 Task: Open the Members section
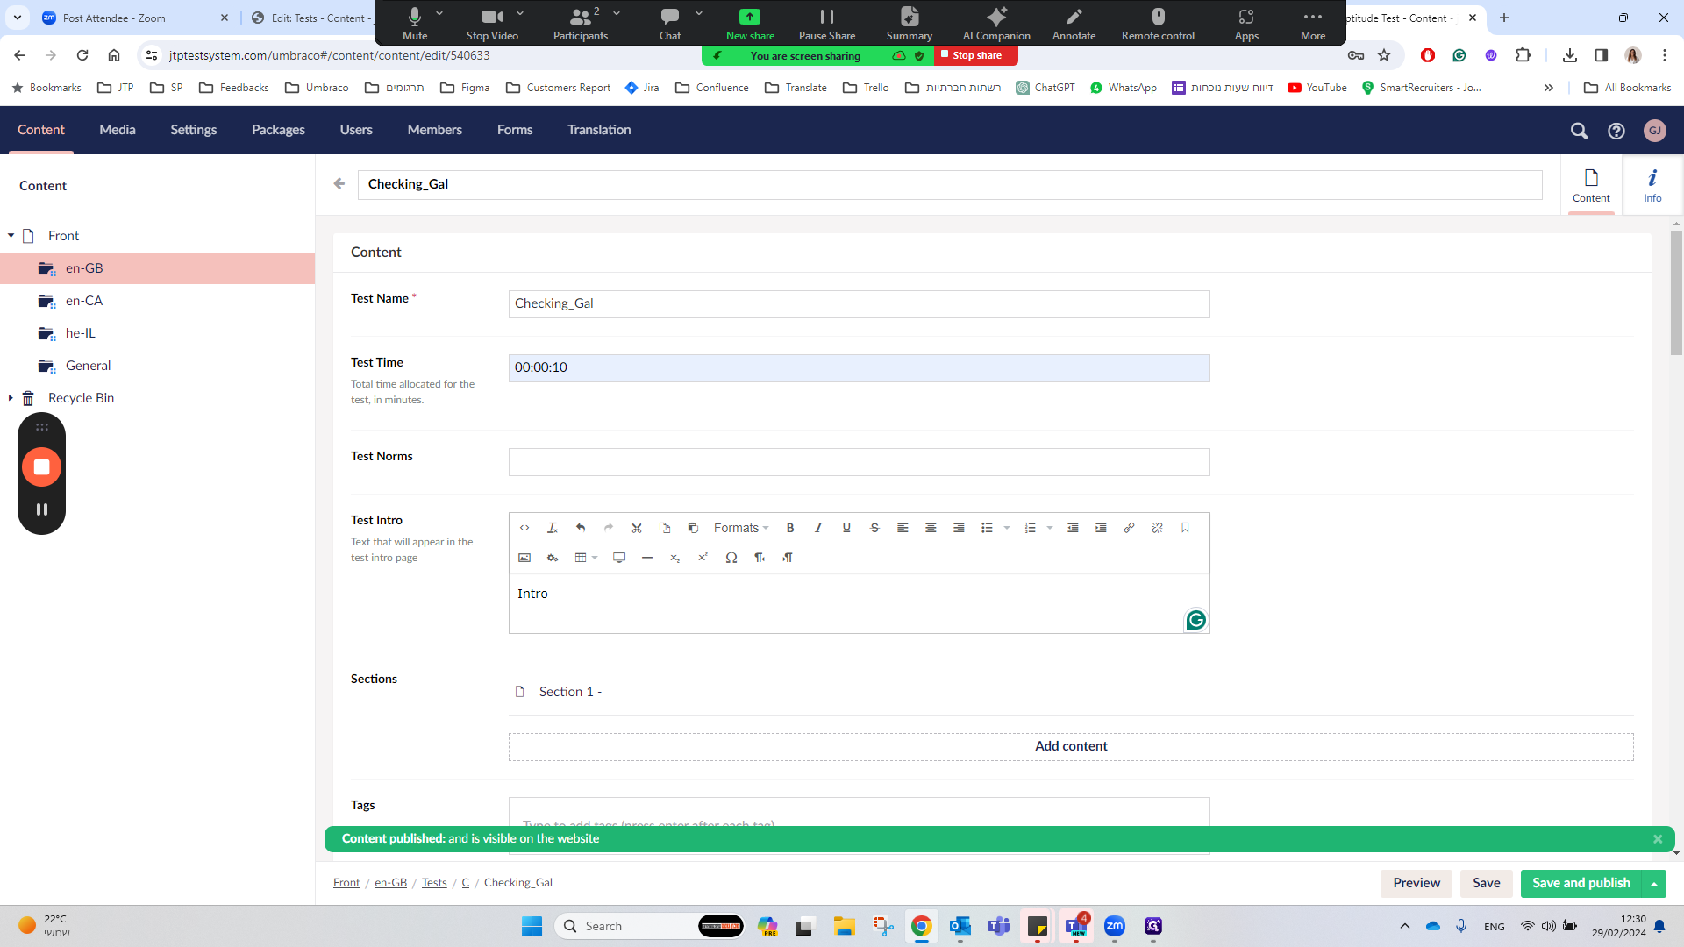pos(435,130)
